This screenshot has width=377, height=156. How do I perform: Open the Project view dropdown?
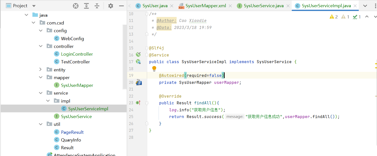[x=34, y=6]
